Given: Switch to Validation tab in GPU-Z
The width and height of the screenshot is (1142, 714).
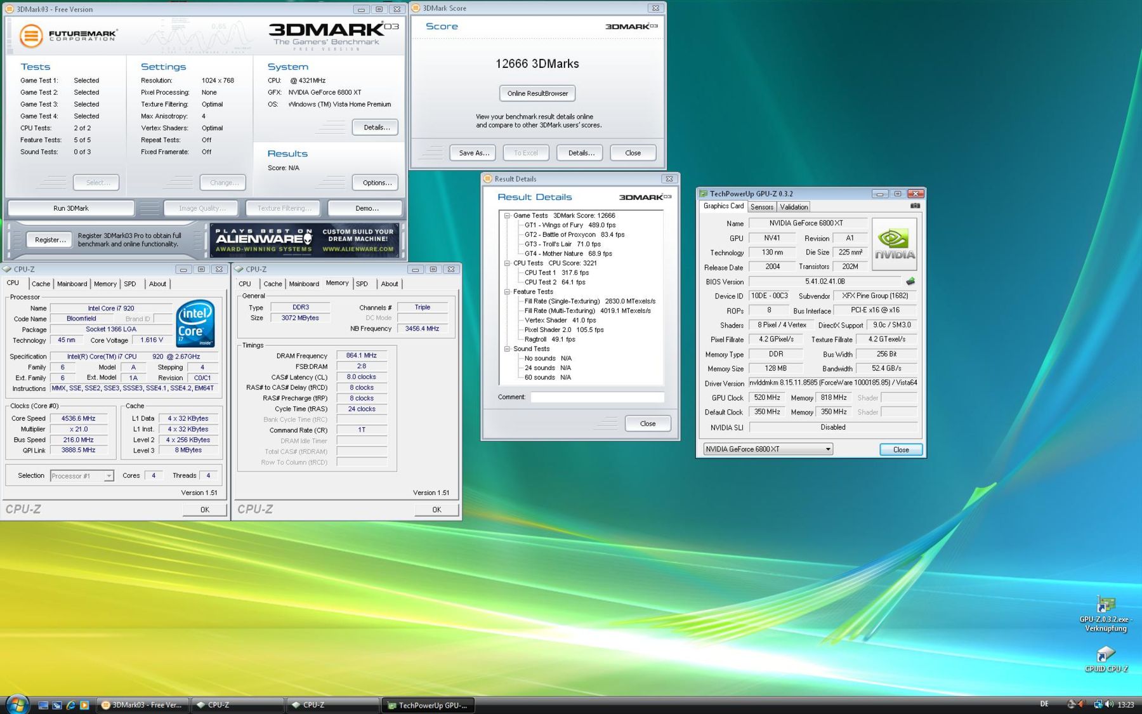Looking at the screenshot, I should pos(794,207).
